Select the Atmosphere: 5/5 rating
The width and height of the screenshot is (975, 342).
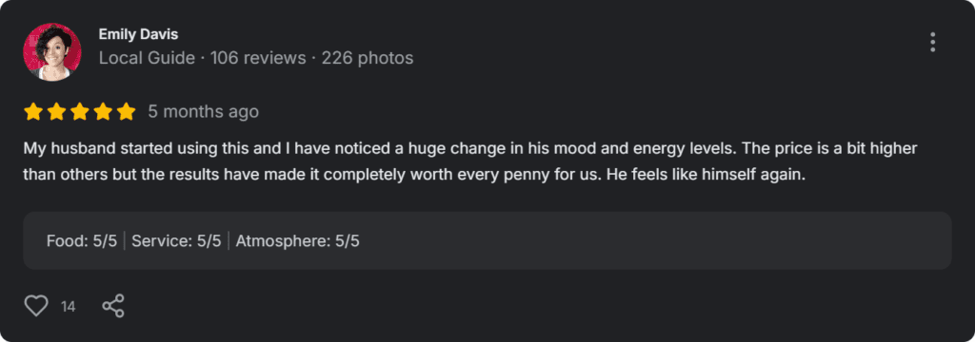[297, 241]
